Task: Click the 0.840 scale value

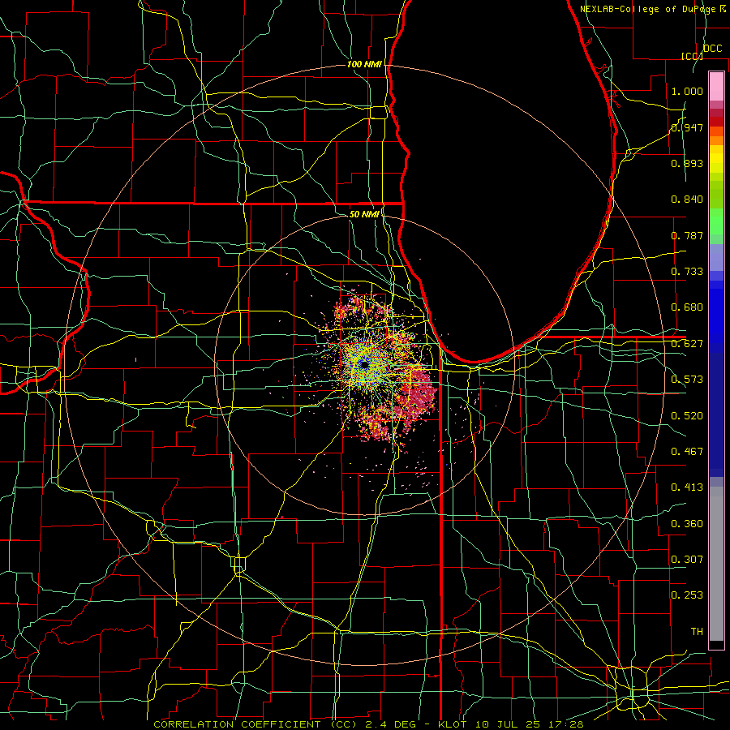Action: pos(687,200)
